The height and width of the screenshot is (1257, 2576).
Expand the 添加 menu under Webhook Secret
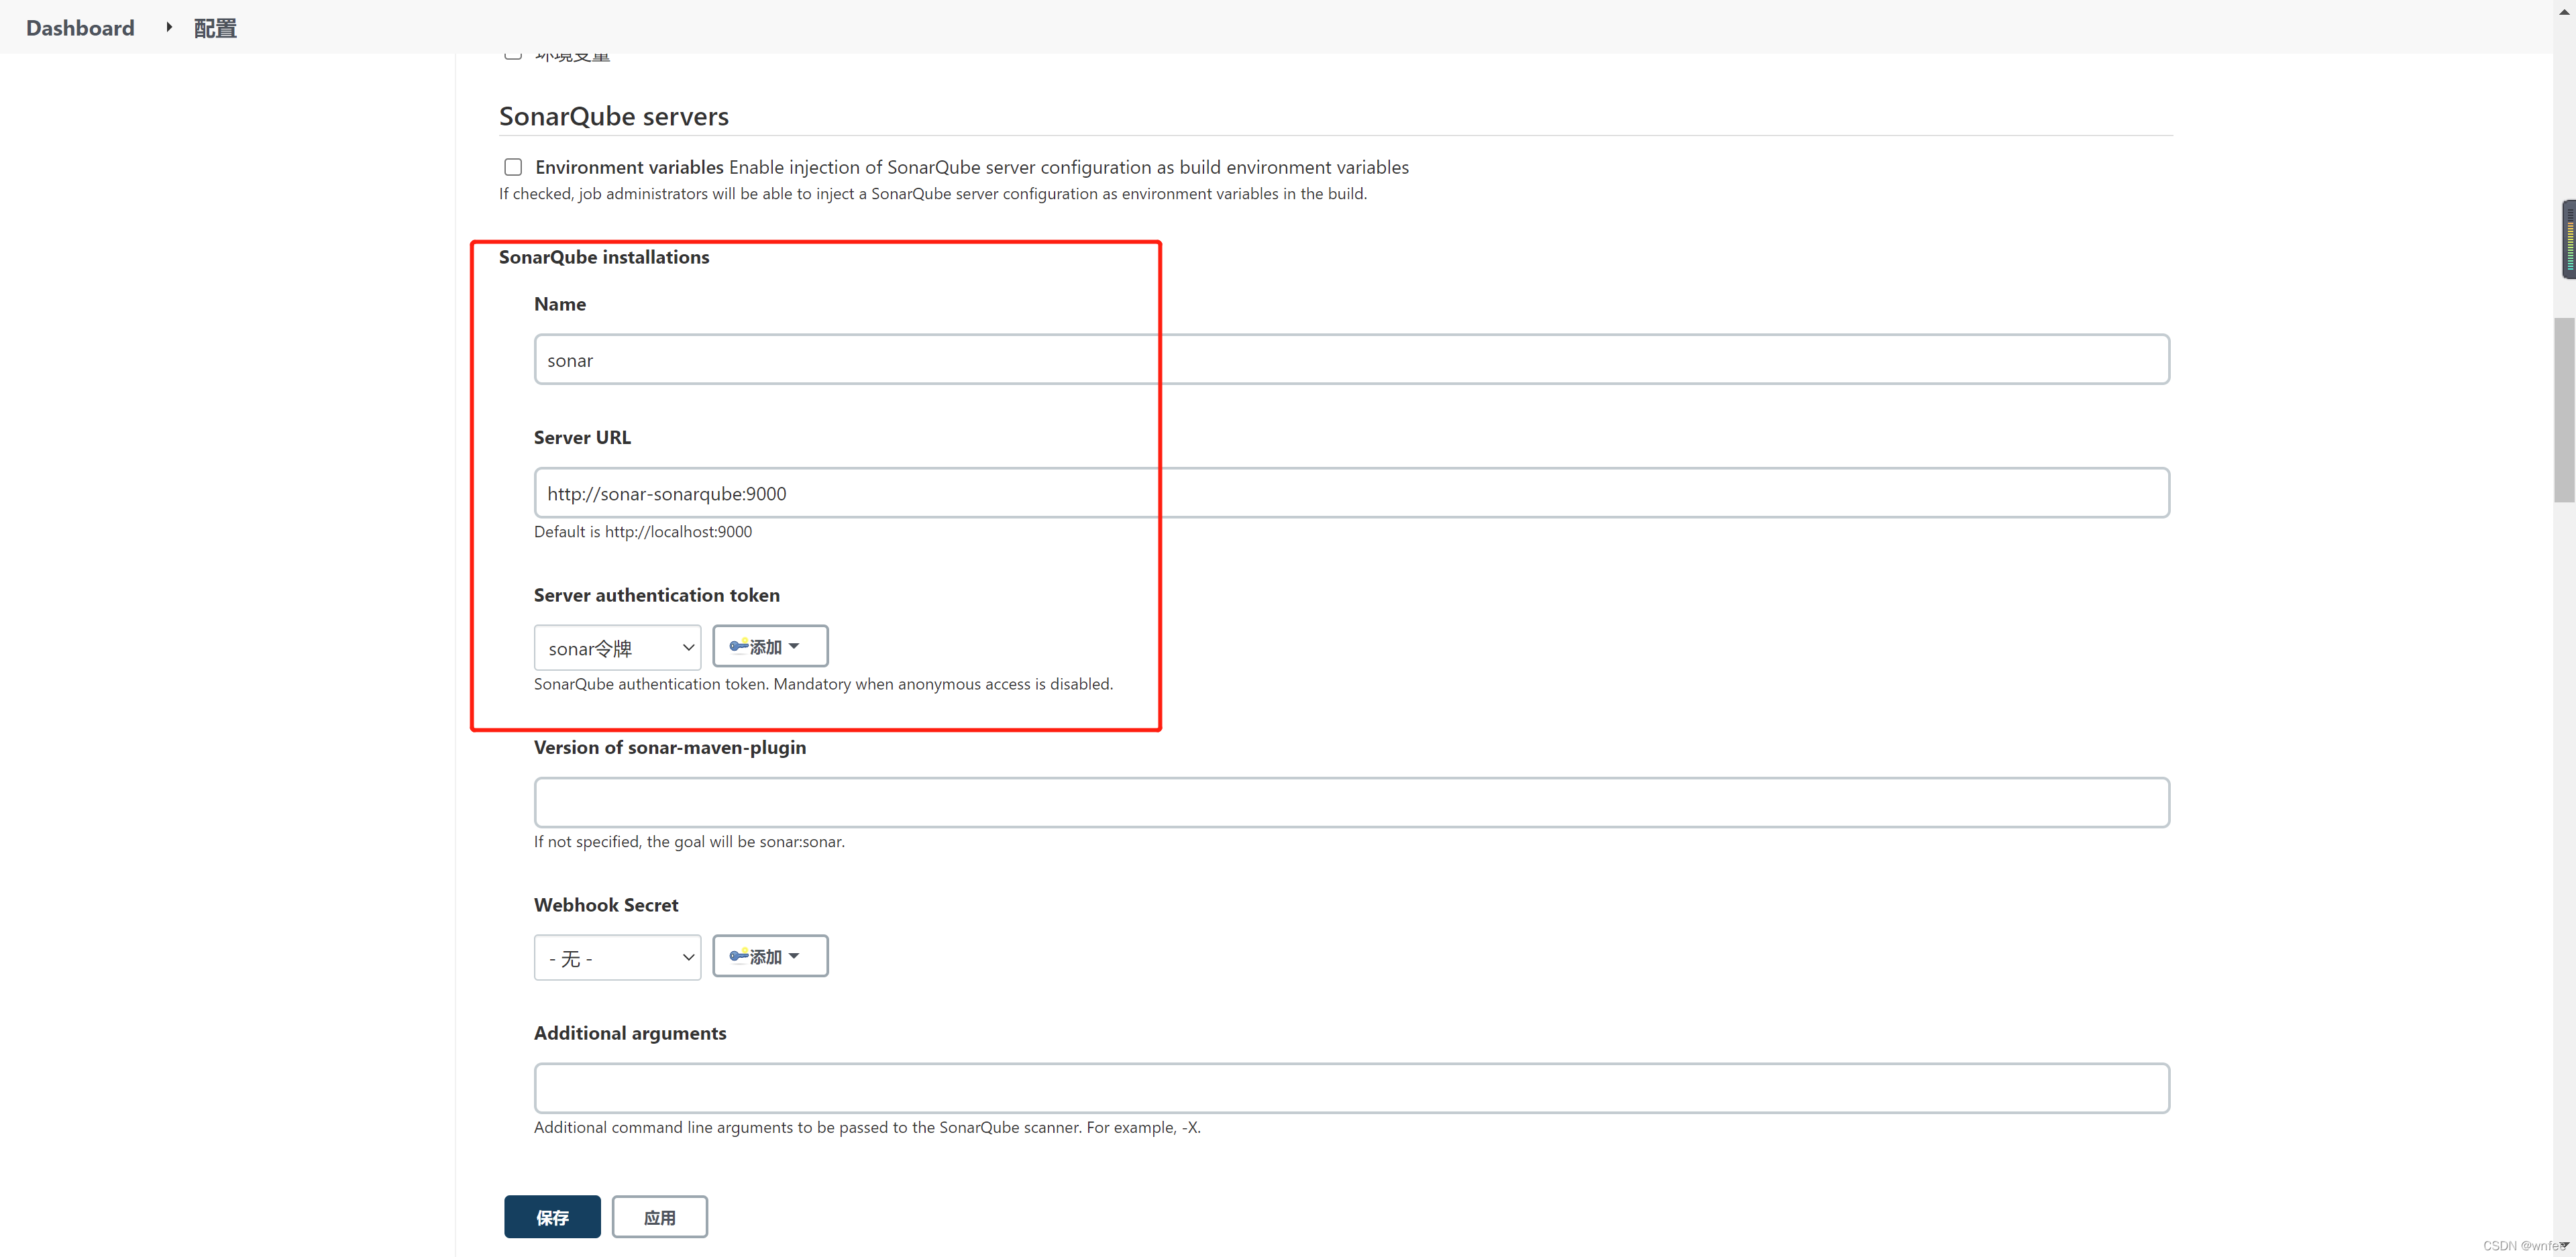pos(770,956)
